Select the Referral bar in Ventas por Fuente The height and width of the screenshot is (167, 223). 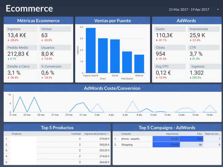(139, 64)
